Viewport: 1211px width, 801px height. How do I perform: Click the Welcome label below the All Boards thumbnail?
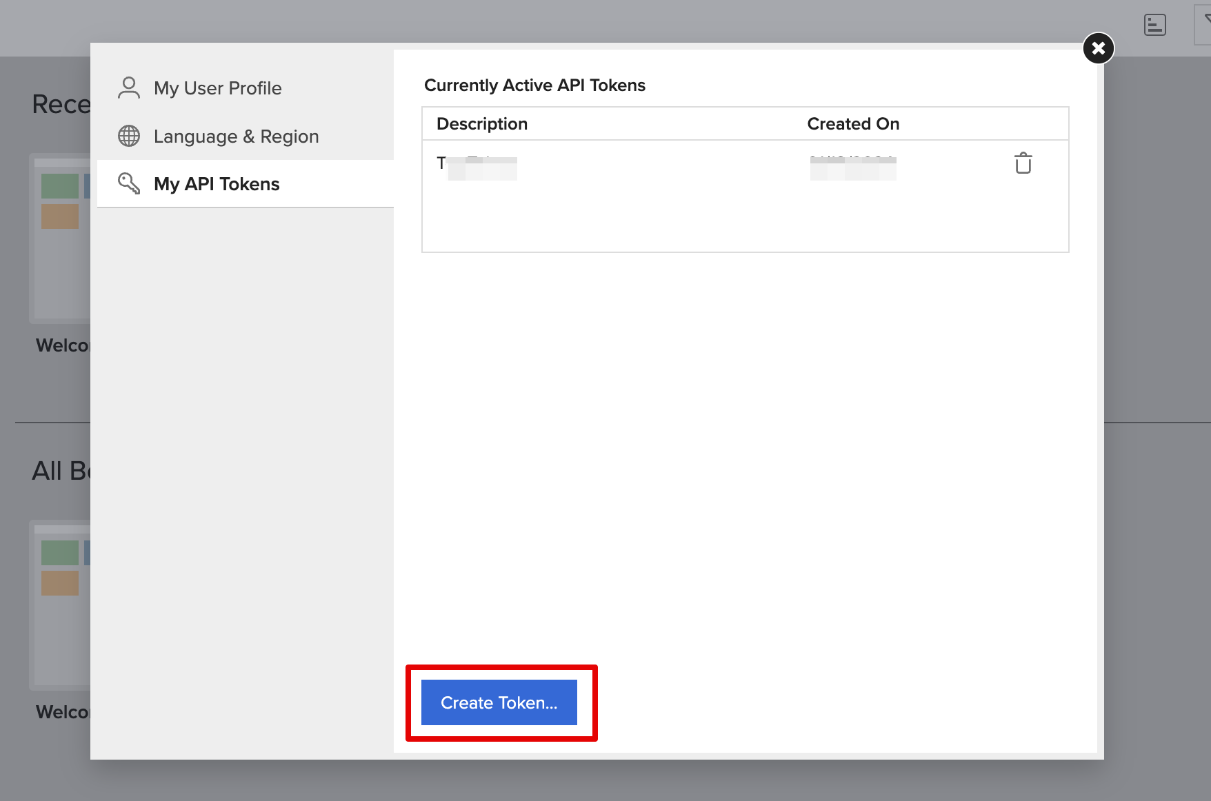[x=63, y=712]
